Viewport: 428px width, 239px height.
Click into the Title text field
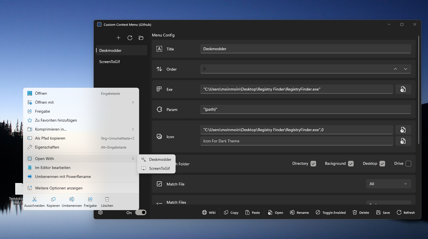click(x=305, y=49)
